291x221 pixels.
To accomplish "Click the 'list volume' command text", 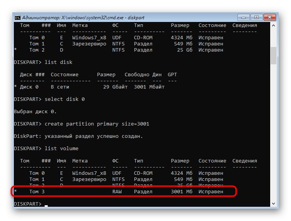I will (x=62, y=149).
